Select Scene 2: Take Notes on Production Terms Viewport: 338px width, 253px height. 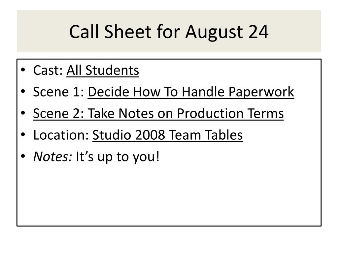pyautogui.click(x=158, y=113)
